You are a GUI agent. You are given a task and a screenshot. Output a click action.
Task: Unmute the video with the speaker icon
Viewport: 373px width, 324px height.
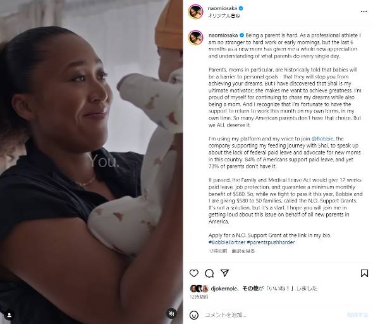(x=171, y=313)
